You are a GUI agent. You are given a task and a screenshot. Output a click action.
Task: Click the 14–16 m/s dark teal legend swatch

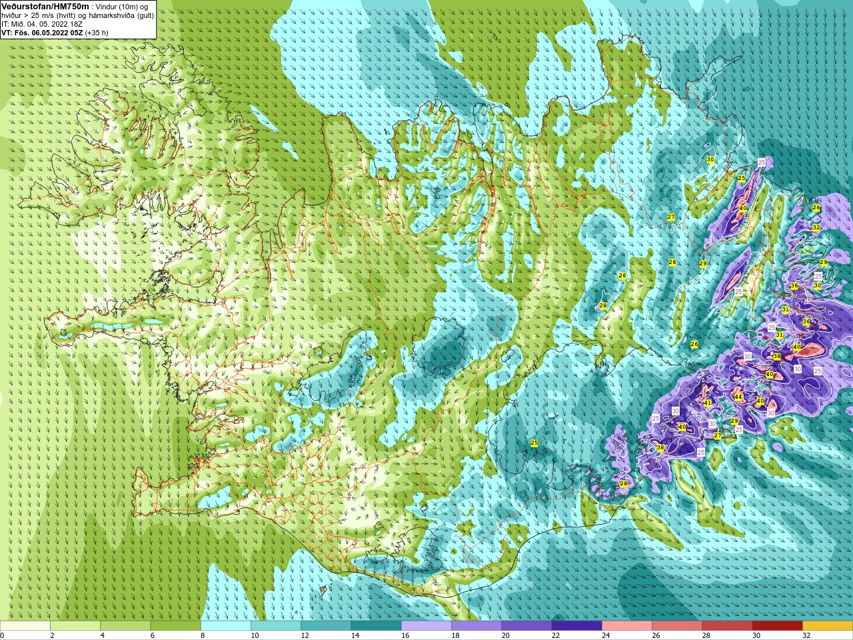coord(376,626)
